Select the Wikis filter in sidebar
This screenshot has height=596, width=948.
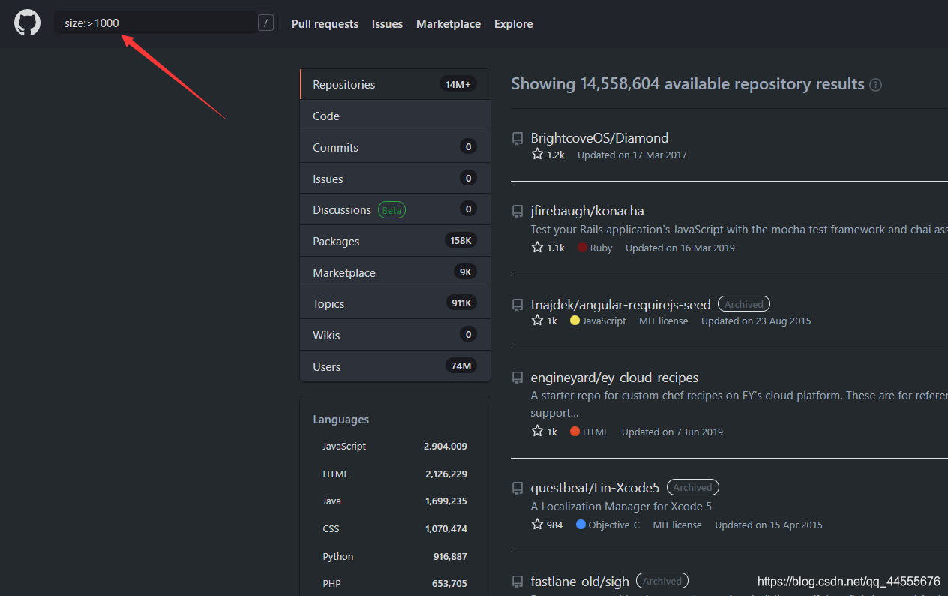pos(395,335)
